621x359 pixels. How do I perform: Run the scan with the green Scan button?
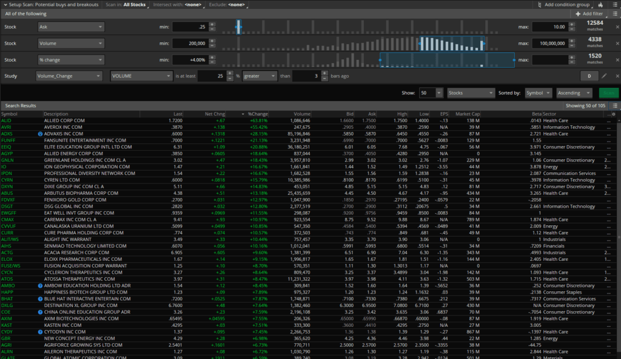(609, 93)
